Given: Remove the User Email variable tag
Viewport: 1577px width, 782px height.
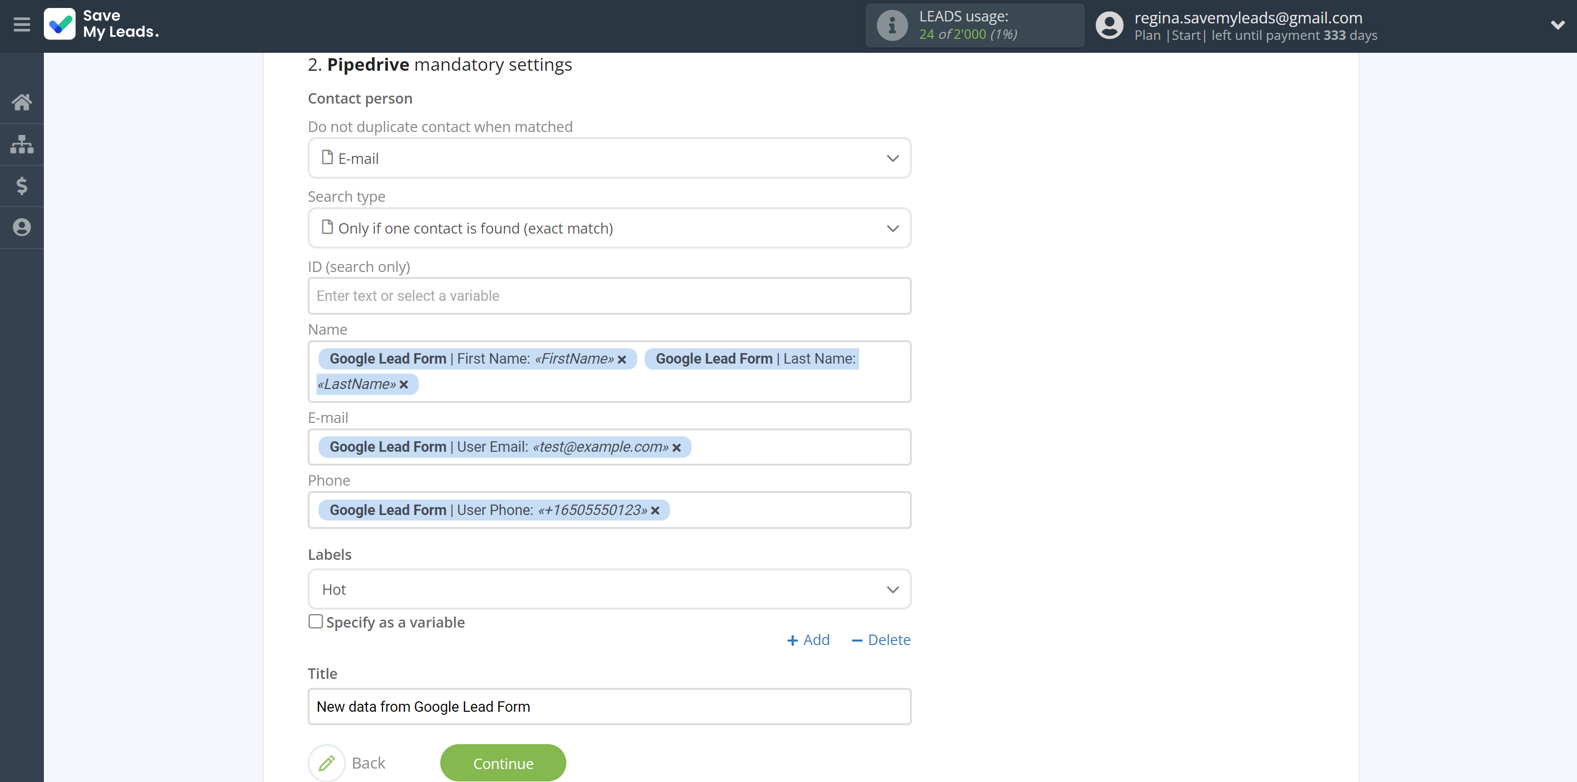Looking at the screenshot, I should point(677,448).
